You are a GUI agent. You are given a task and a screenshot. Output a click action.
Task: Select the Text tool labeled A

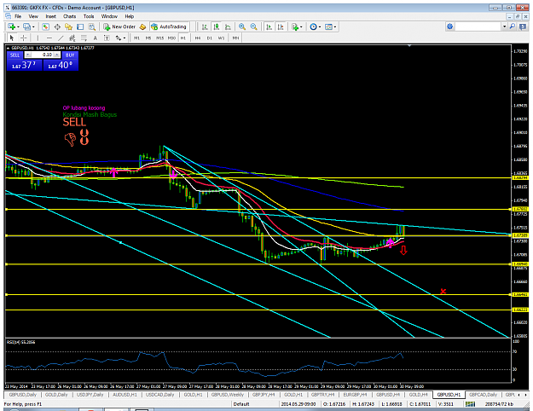click(x=96, y=38)
